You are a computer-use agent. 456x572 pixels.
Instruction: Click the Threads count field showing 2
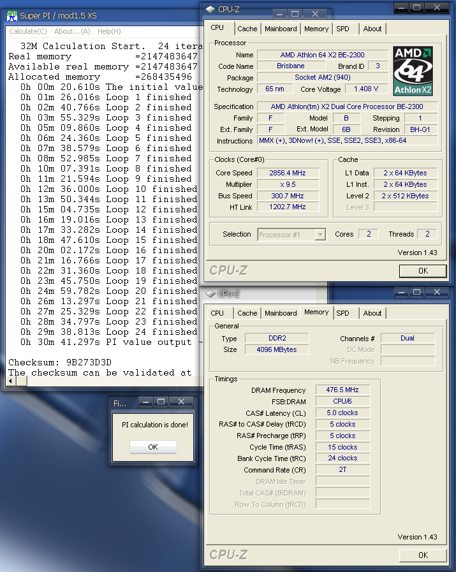(x=427, y=234)
